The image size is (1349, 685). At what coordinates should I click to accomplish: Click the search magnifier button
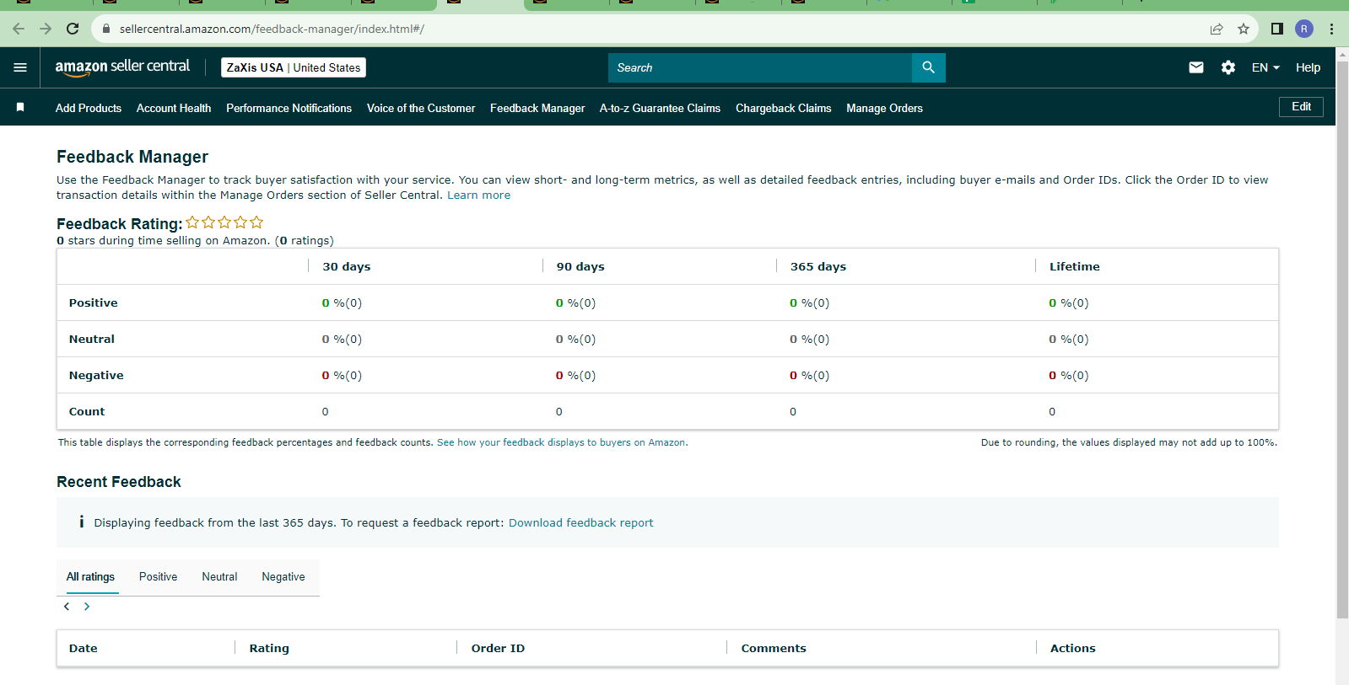point(928,67)
